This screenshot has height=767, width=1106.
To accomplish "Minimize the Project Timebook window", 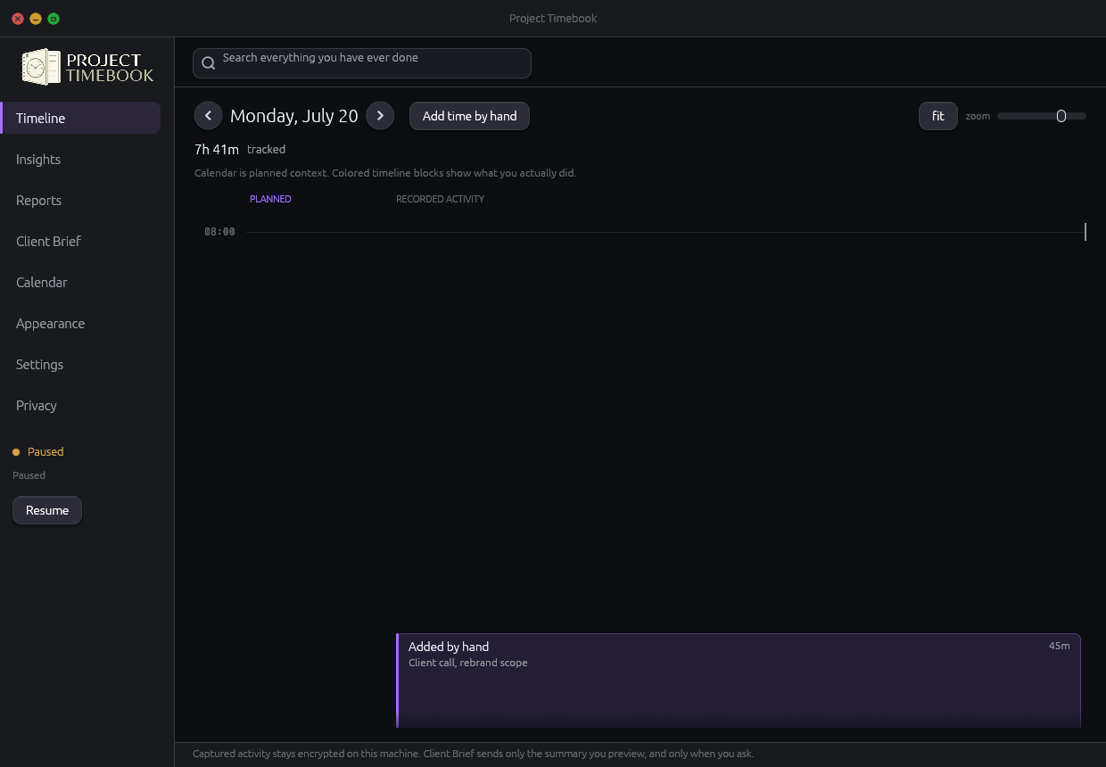I will (x=36, y=19).
